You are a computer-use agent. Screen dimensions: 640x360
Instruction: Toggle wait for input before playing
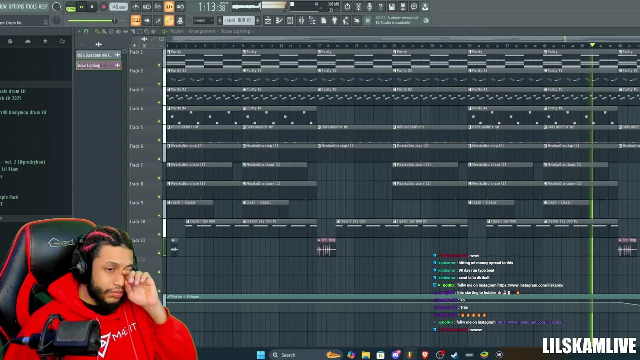147,7
